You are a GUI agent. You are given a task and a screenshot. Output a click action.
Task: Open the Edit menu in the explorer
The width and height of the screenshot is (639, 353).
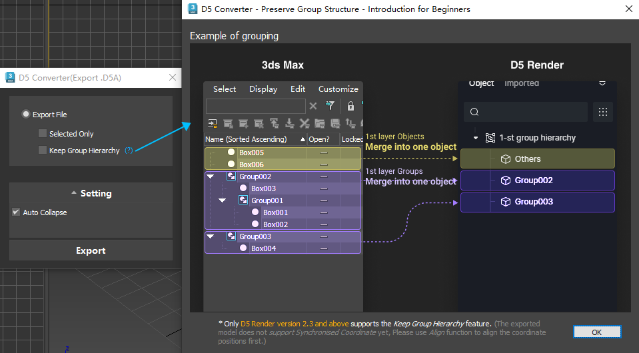point(298,89)
